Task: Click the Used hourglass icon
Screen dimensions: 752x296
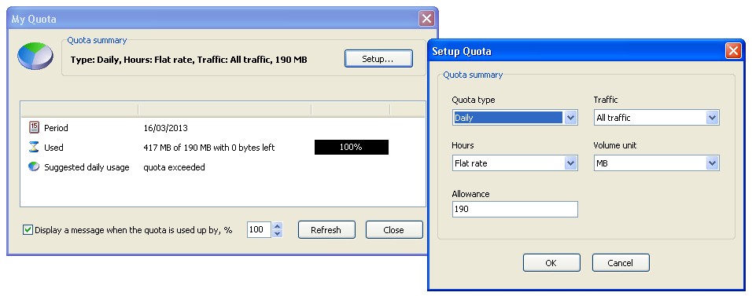Action: (34, 147)
